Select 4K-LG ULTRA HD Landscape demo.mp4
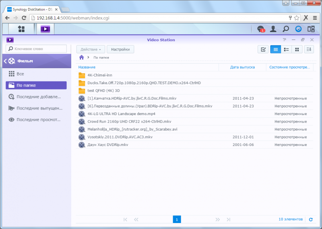This screenshot has height=229, width=322. point(122,114)
